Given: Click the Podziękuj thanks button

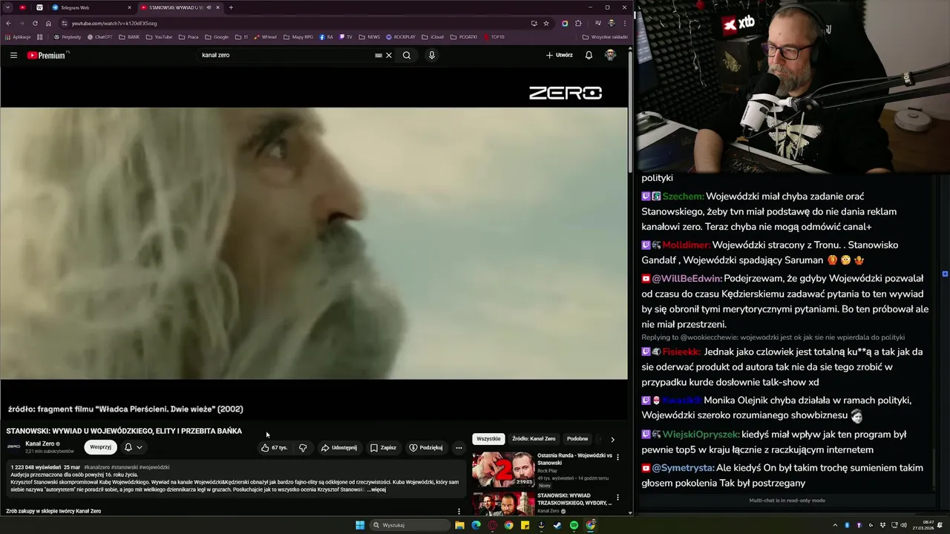Looking at the screenshot, I should click(x=427, y=448).
